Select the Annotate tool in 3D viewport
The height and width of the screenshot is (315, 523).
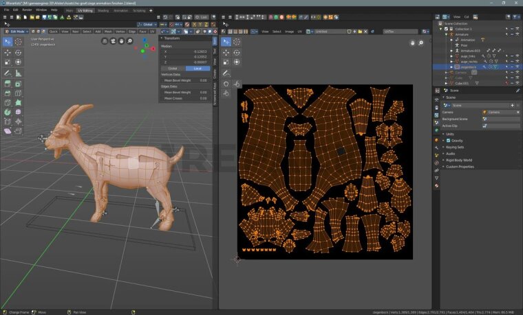[x=7, y=73]
